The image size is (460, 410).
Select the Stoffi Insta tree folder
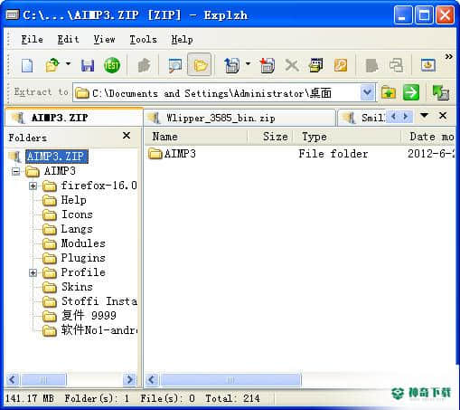[99, 301]
